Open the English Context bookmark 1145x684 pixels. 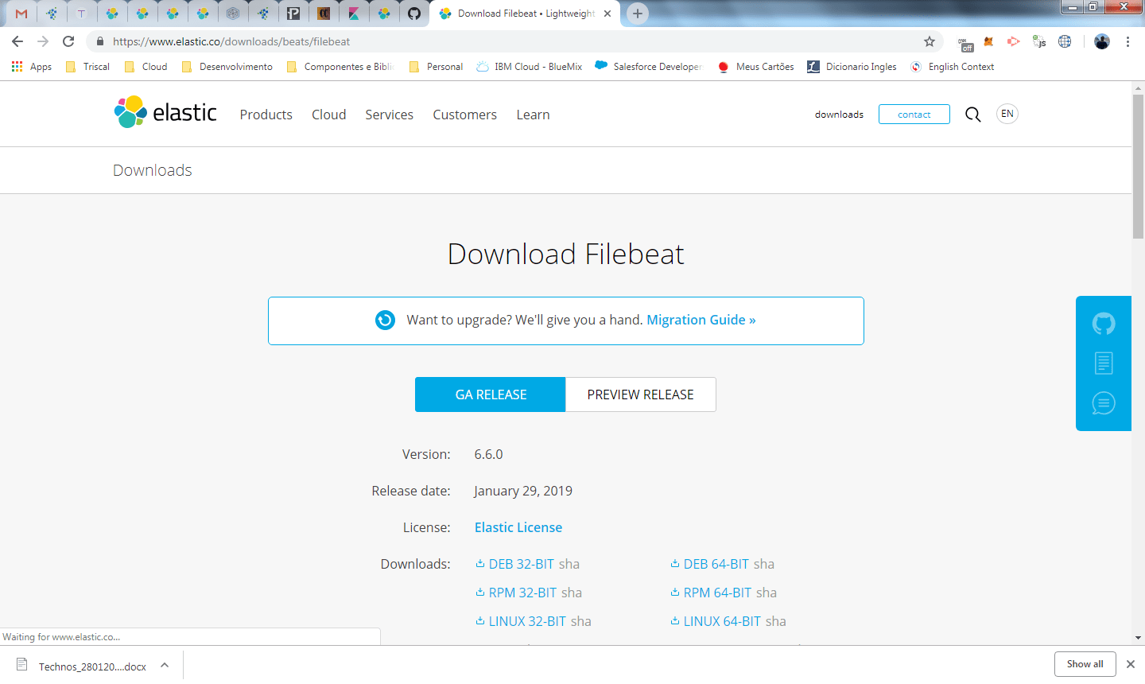coord(952,67)
